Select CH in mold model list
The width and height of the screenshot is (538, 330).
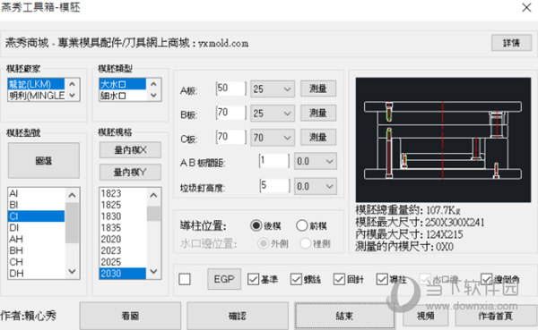tap(36, 262)
